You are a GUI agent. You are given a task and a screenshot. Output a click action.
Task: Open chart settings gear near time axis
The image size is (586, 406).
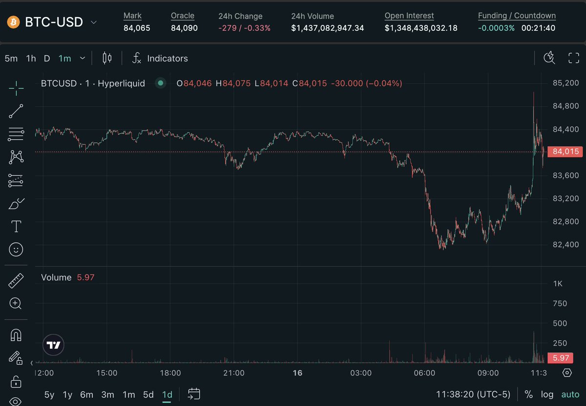[567, 373]
